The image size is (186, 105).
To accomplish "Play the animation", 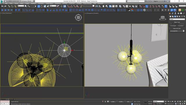I will pos(170,101).
